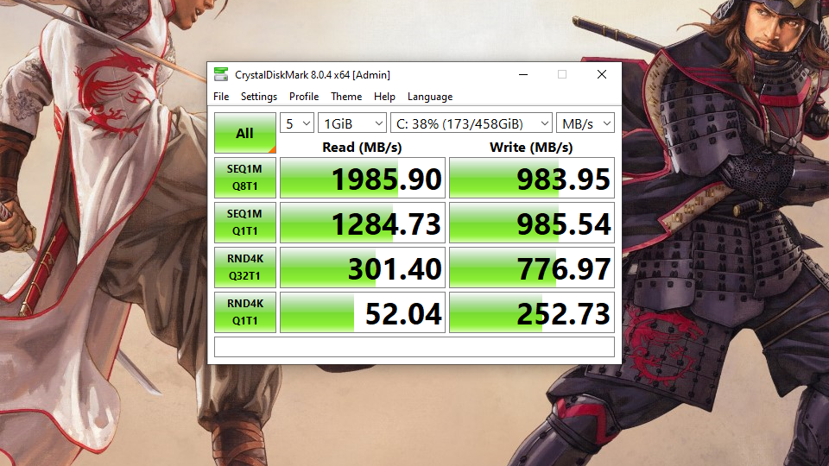Viewport: 829px width, 466px height.
Task: Minimize the CrystalDiskMark window
Action: click(x=523, y=74)
